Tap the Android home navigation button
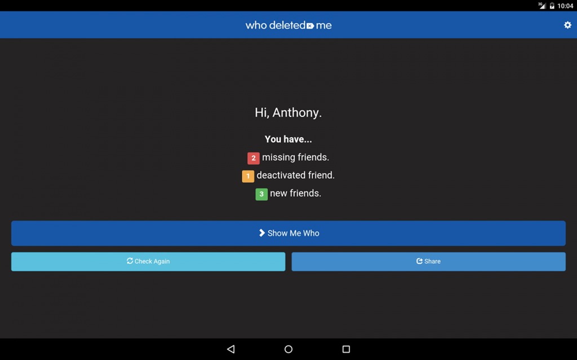577x360 pixels. pyautogui.click(x=288, y=349)
